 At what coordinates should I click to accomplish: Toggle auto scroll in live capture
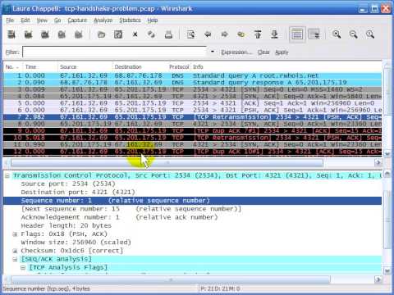point(314,34)
